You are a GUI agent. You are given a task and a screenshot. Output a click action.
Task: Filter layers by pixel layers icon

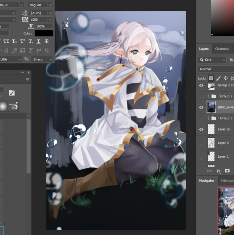point(232,60)
